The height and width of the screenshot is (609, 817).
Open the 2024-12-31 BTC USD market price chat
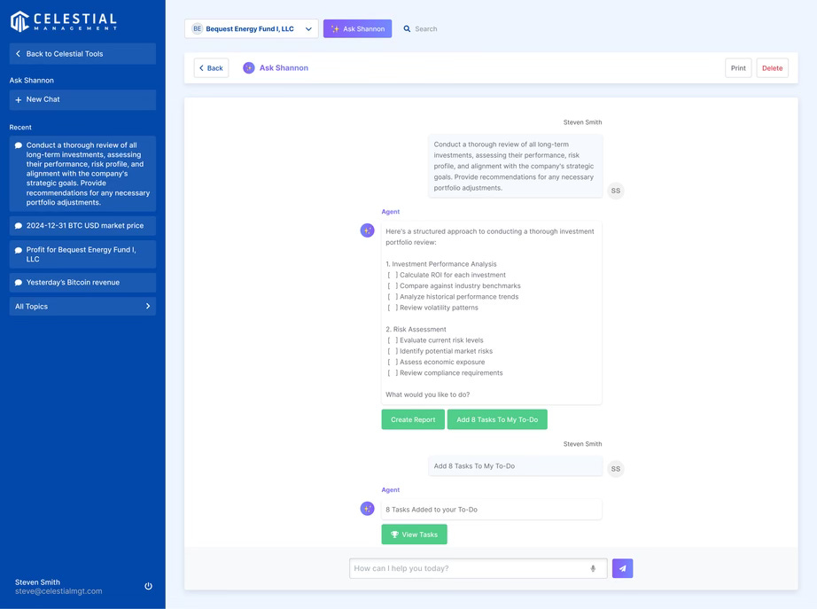coord(82,226)
